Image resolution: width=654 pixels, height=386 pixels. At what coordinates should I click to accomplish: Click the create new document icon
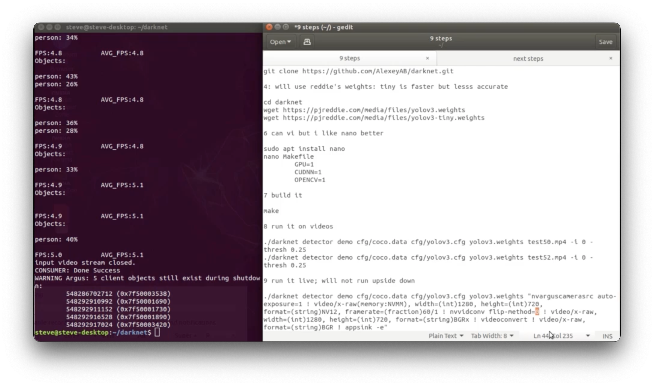click(x=307, y=41)
